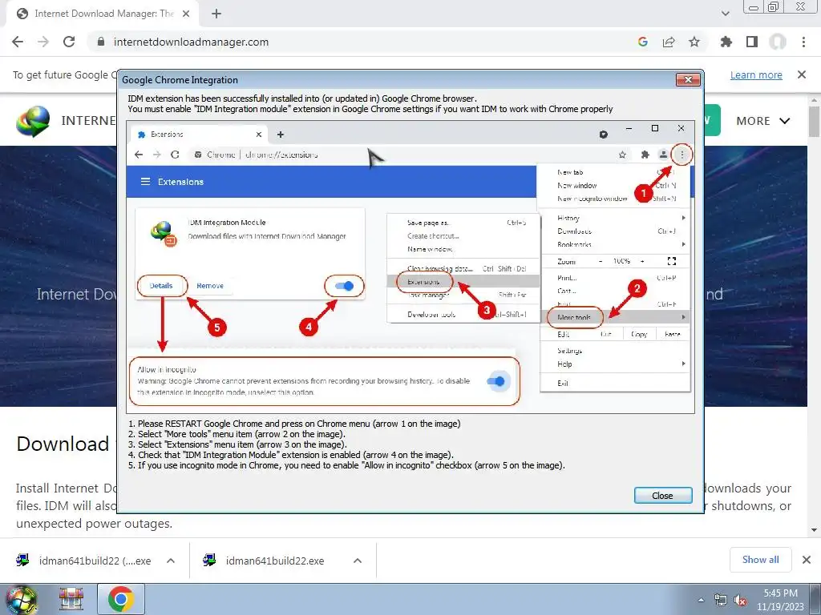Screen dimensions: 821x615
Task: Click Show all downloads button
Action: 760,560
